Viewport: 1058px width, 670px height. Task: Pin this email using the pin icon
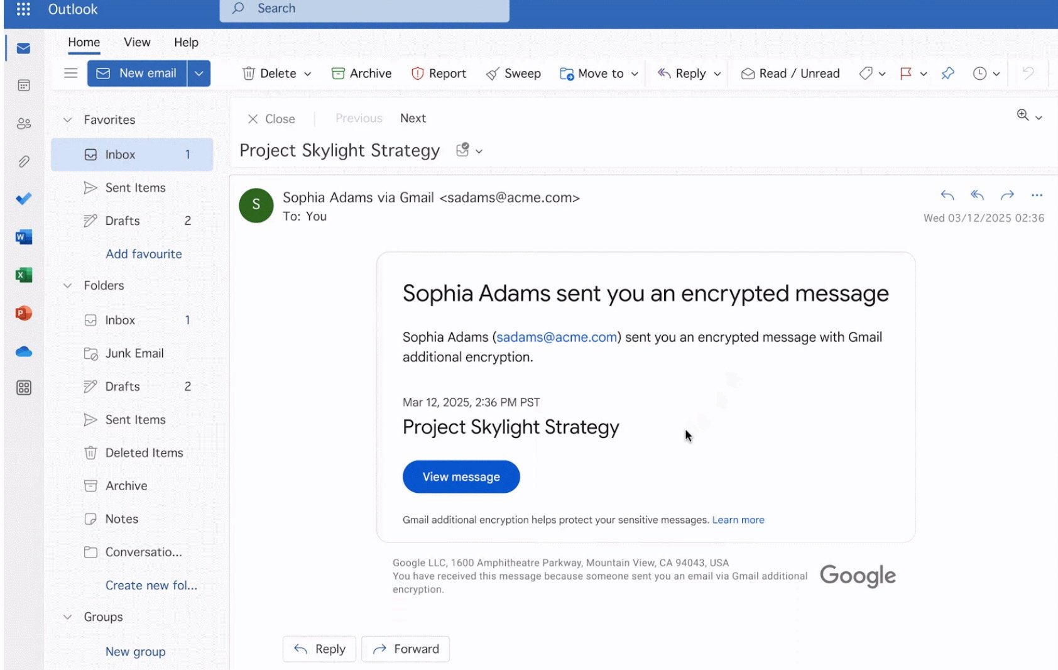pos(948,73)
